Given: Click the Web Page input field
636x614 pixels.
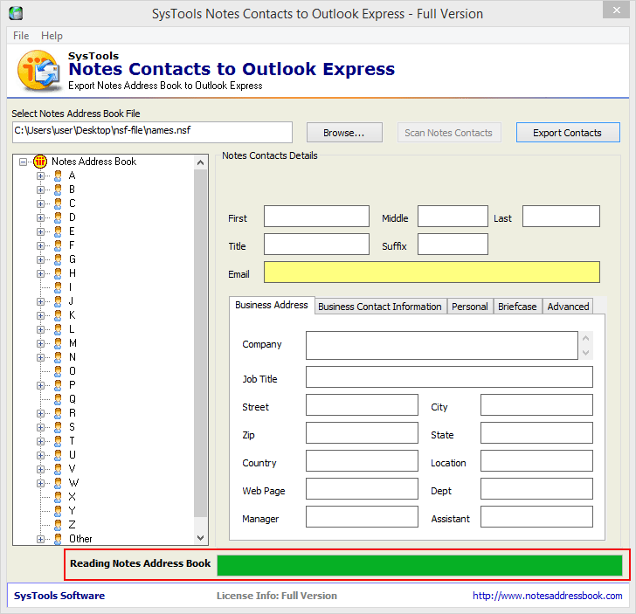Looking at the screenshot, I should [362, 489].
